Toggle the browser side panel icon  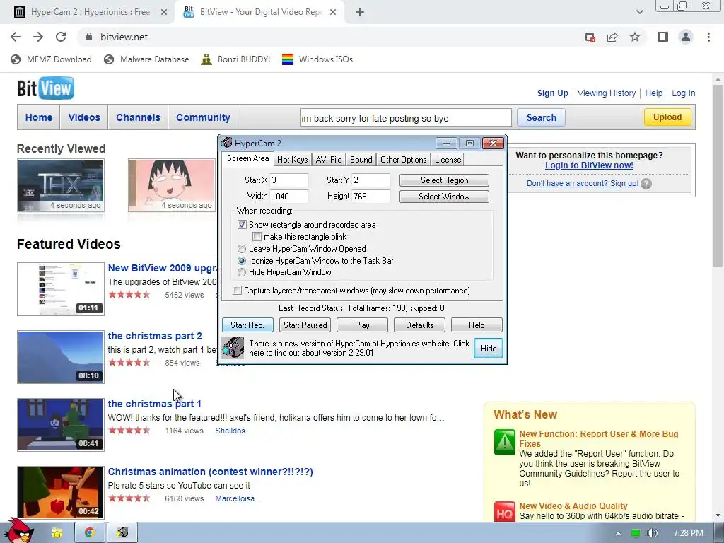tap(663, 37)
